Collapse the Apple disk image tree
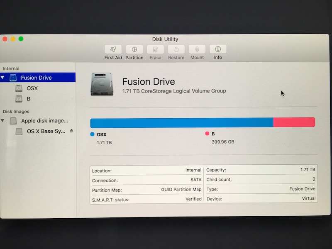 [x=2, y=120]
